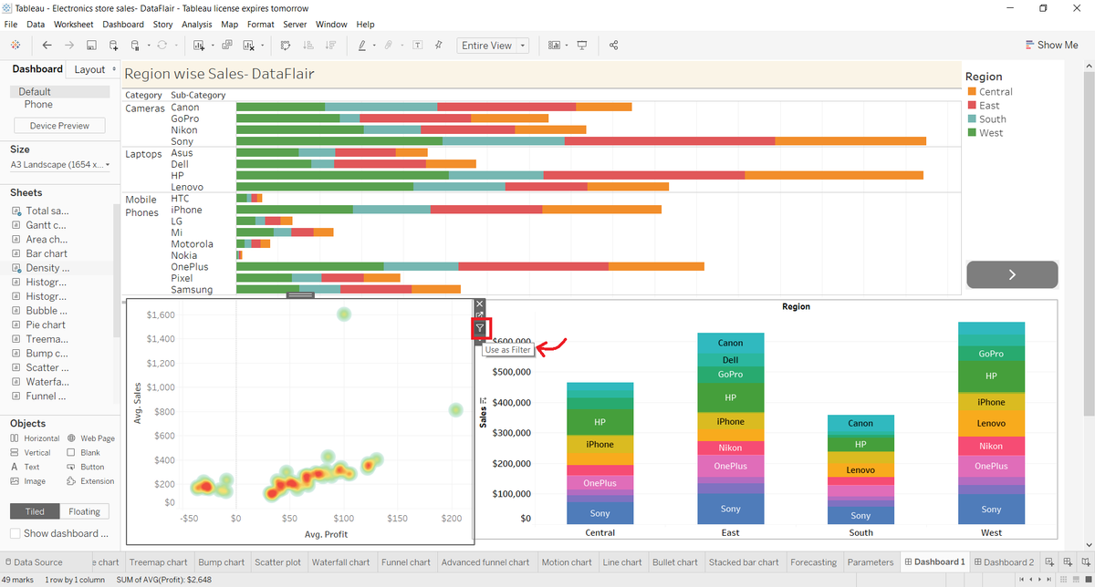Click the Sony bar in the West column
The width and height of the screenshot is (1095, 587).
991,510
